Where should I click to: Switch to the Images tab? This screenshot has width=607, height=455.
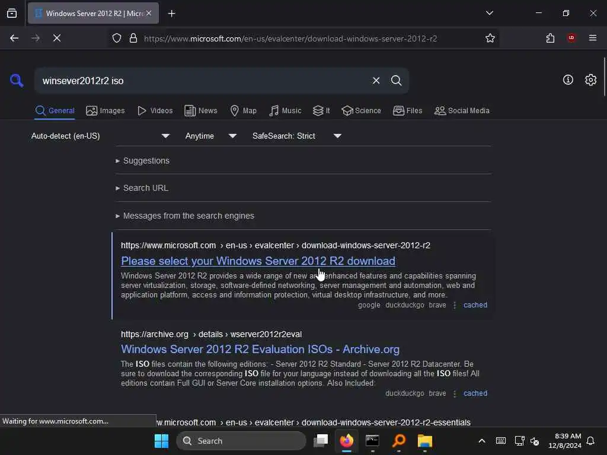tap(106, 111)
